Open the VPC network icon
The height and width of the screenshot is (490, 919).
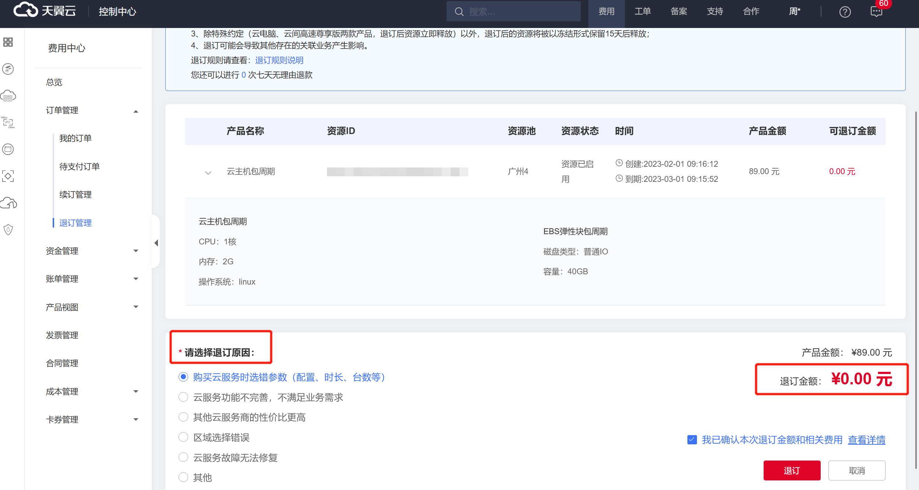click(8, 122)
